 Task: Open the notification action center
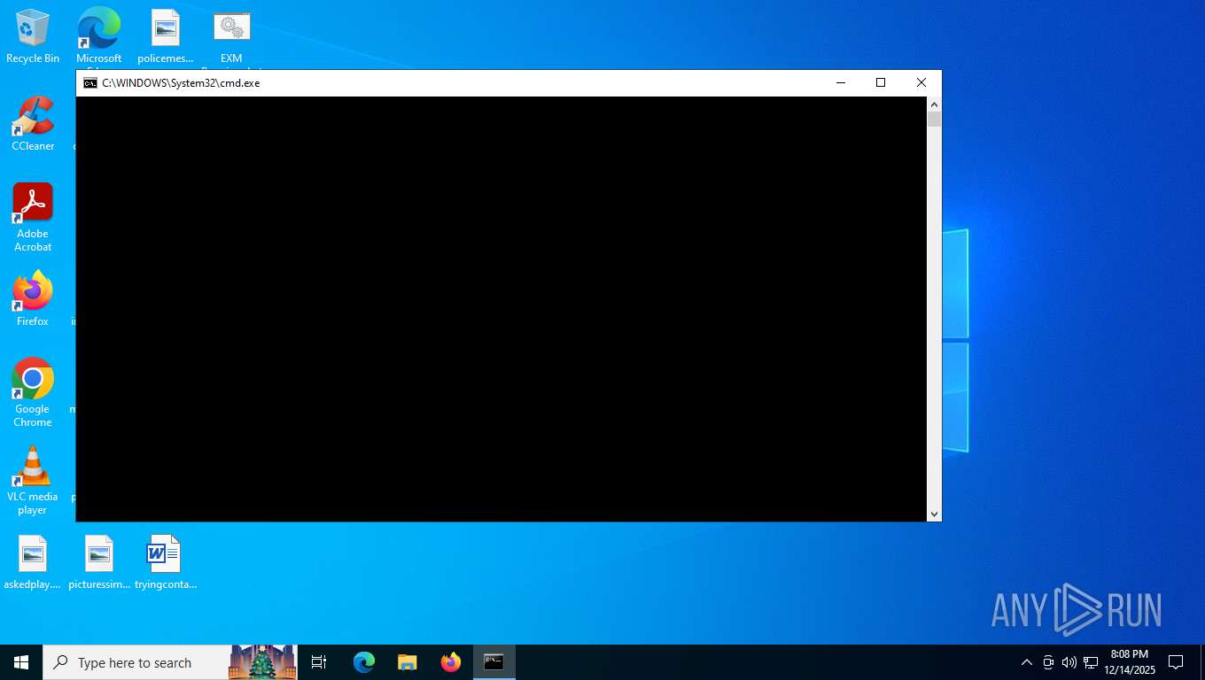tap(1176, 662)
